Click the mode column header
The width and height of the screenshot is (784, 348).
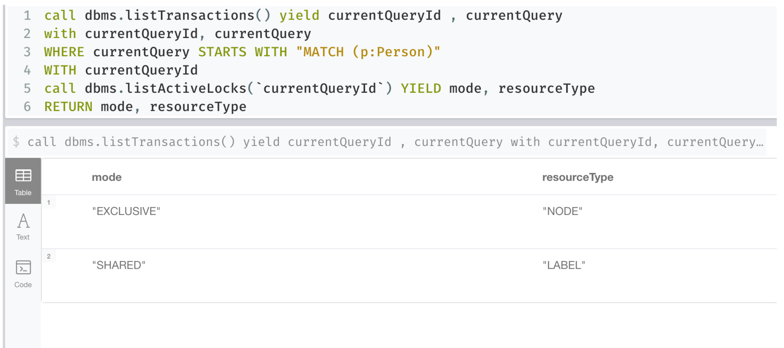pyautogui.click(x=106, y=177)
